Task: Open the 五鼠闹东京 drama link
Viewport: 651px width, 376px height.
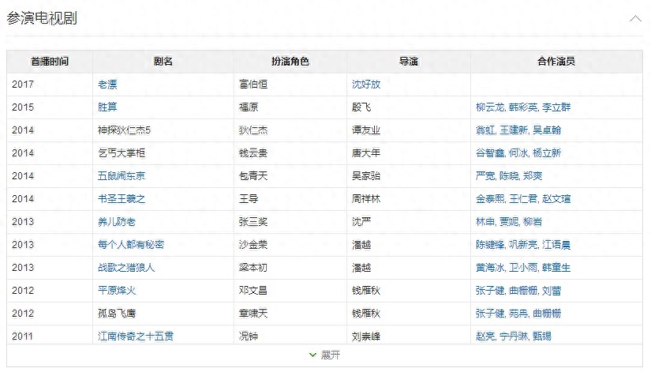Action: tap(122, 175)
